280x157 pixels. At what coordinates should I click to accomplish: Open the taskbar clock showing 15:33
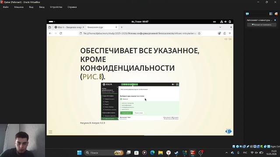tap(272, 153)
